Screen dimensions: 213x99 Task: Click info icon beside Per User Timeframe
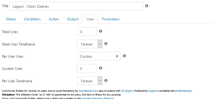pos(106,80)
